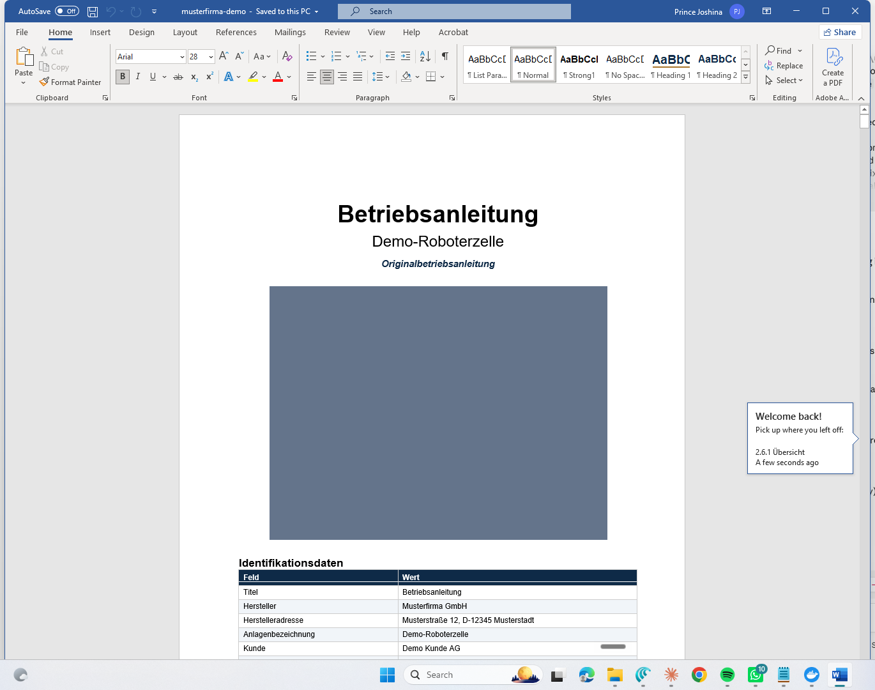Click Welcome back resume popup
The image size is (875, 690).
(x=800, y=438)
